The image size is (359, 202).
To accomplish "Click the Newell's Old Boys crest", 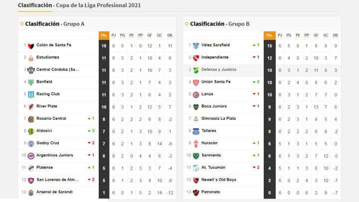I will point(196,180).
